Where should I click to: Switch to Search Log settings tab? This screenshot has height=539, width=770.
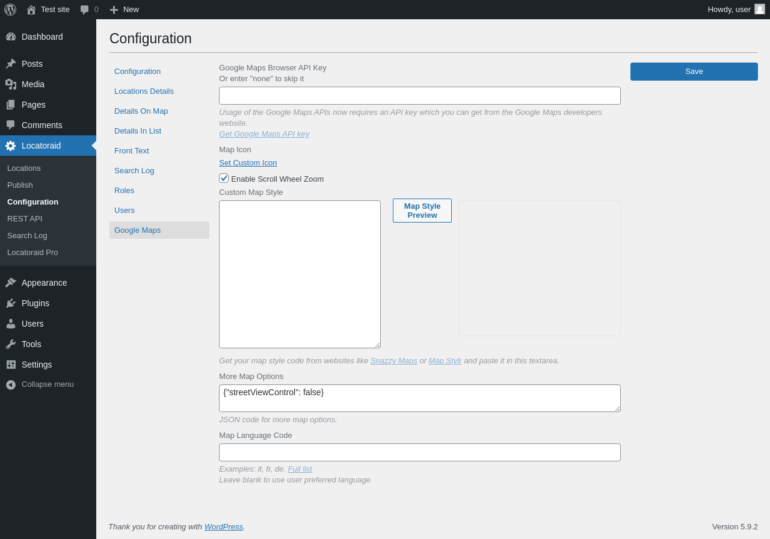click(x=159, y=170)
